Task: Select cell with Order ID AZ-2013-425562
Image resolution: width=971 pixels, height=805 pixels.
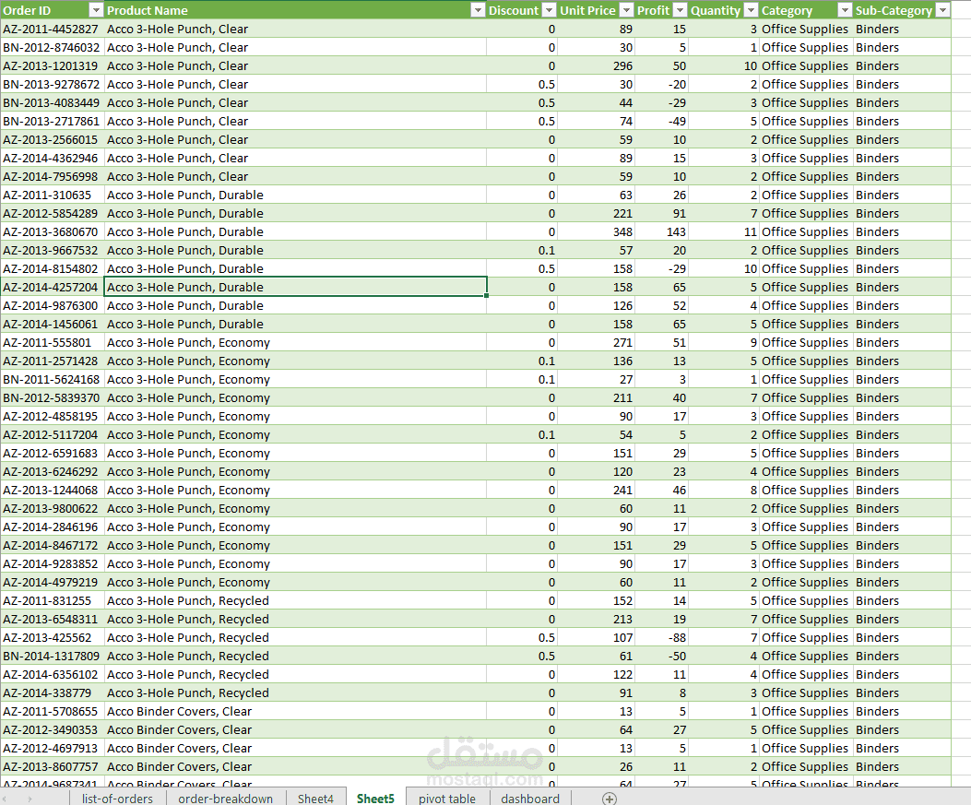Action: (52, 638)
